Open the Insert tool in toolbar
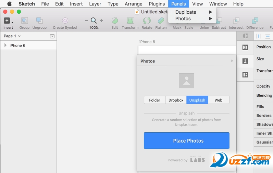 click(x=7, y=21)
